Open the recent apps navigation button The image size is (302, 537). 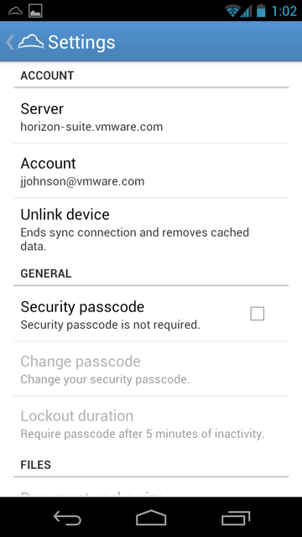[x=235, y=518]
